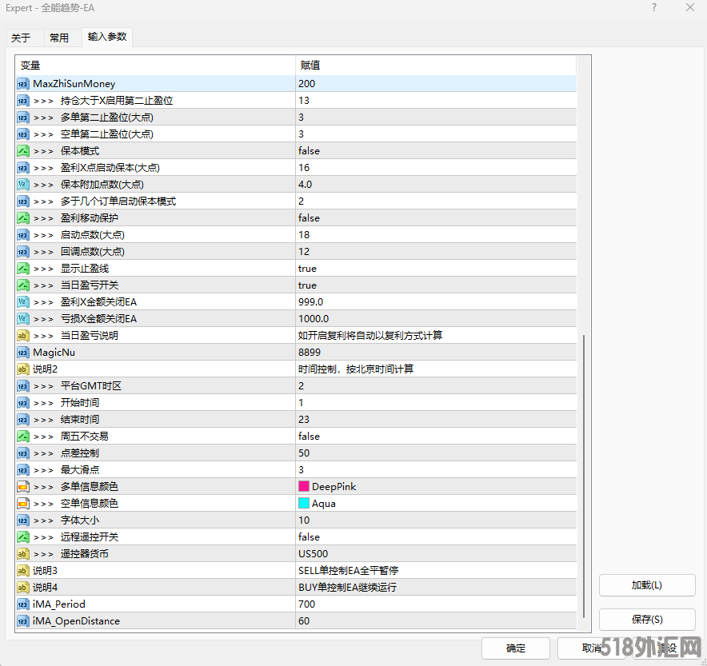
Task: Click the color icon beside 多单信息颜色
Action: 23,487
